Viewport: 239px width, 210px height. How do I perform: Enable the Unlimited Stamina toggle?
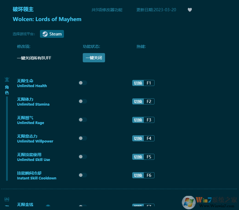[82, 101]
